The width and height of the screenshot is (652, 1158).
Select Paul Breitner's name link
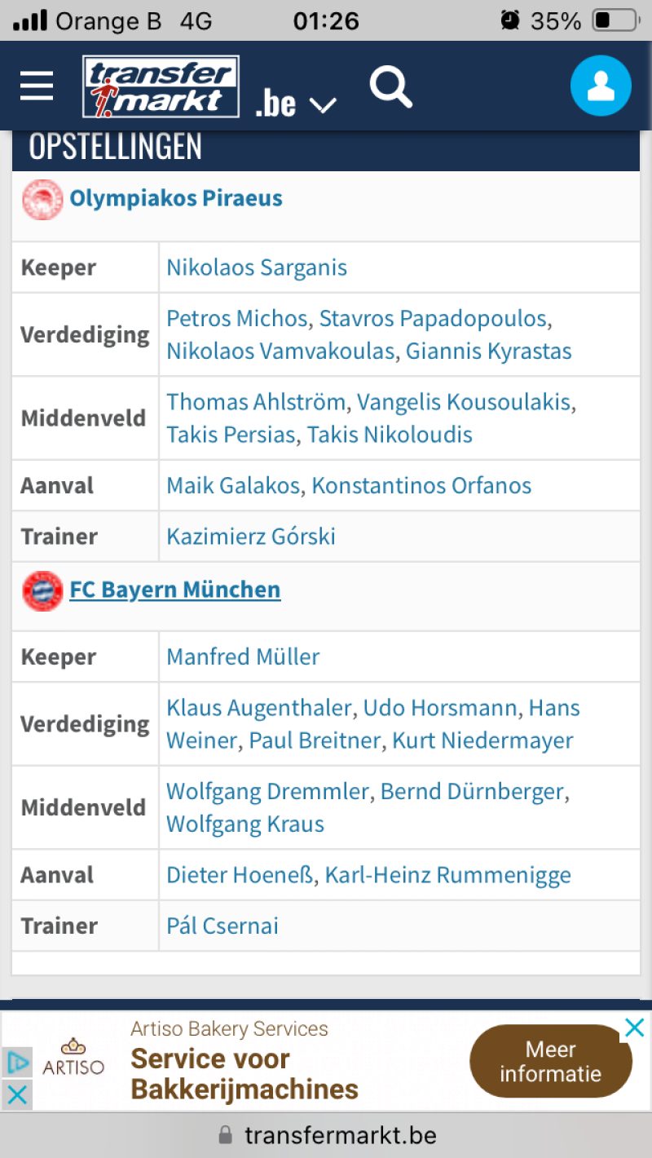[x=315, y=740]
